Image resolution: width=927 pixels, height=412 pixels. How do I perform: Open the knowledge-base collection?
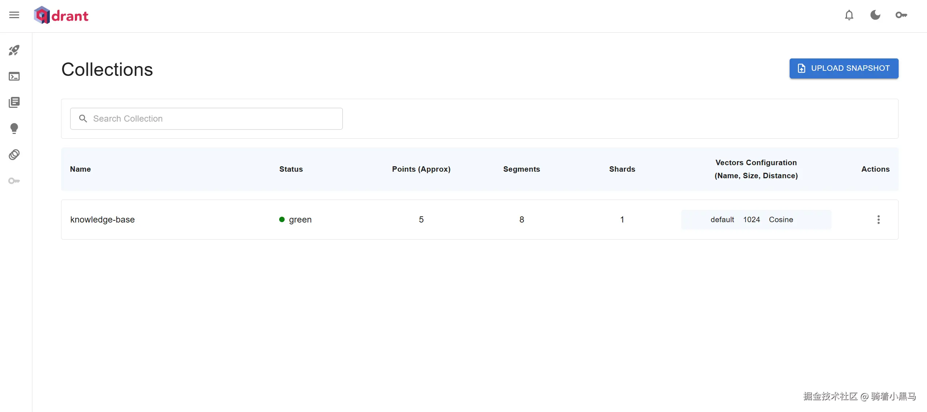click(x=103, y=220)
